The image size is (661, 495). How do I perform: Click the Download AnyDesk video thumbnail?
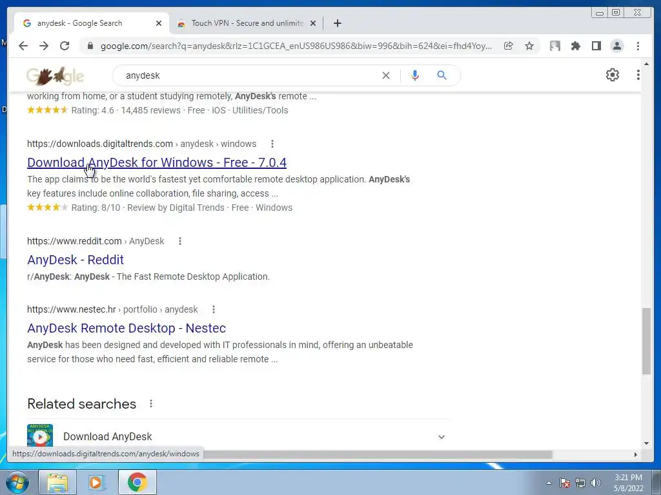(x=40, y=435)
